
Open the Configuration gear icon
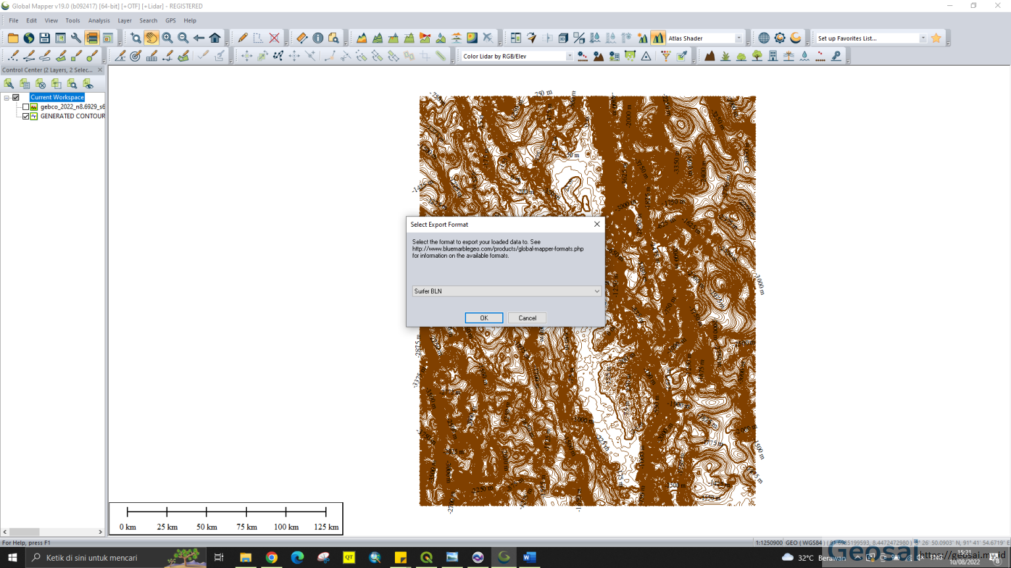780,37
